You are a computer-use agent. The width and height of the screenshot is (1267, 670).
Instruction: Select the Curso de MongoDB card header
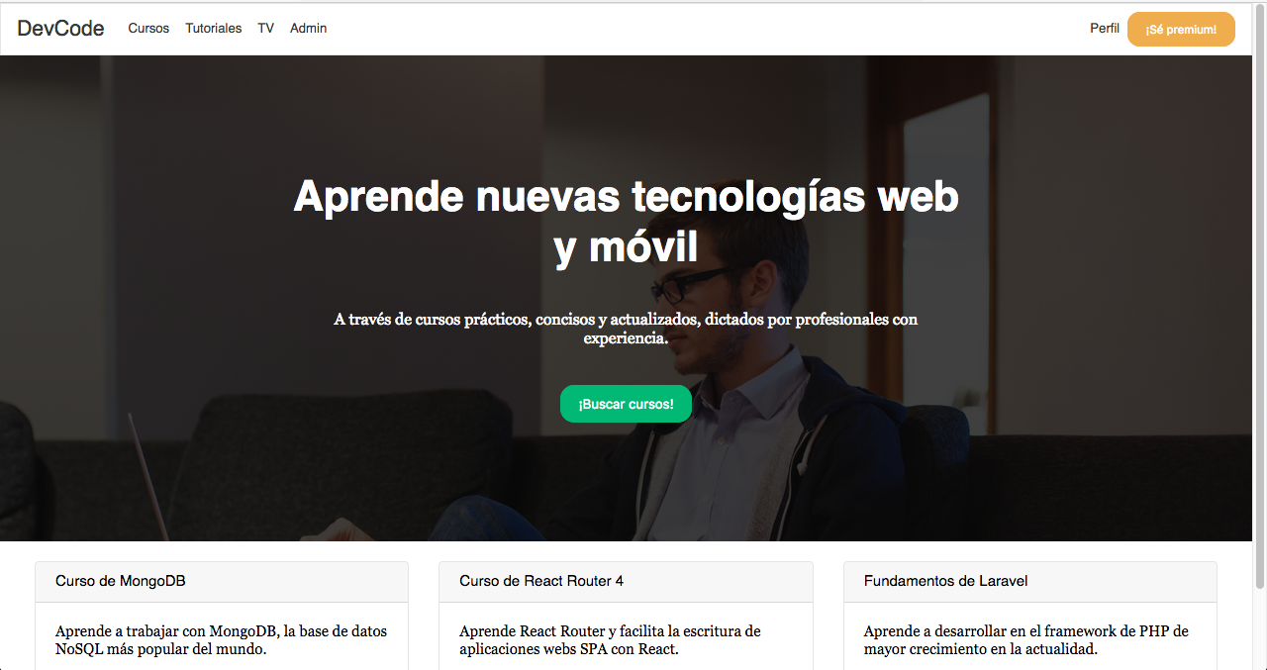coord(222,582)
